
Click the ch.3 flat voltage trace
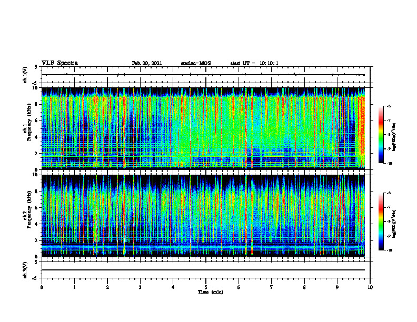(x=203, y=270)
